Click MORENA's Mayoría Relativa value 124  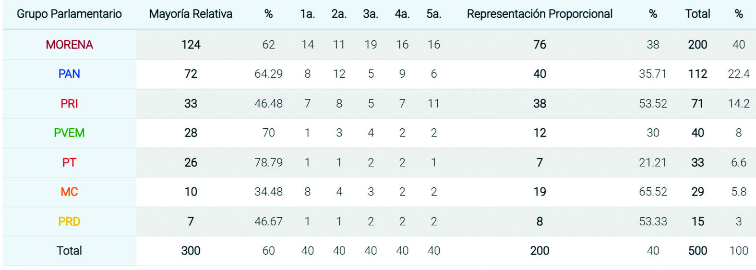(x=191, y=45)
